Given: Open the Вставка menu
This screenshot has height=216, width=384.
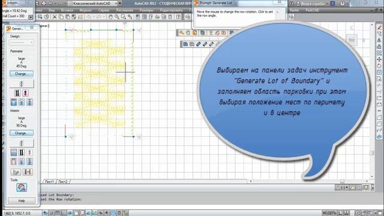Looking at the screenshot, I should [x=67, y=10].
